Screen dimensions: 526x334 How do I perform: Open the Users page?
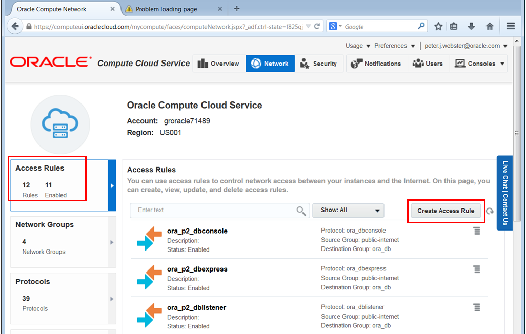pyautogui.click(x=429, y=64)
